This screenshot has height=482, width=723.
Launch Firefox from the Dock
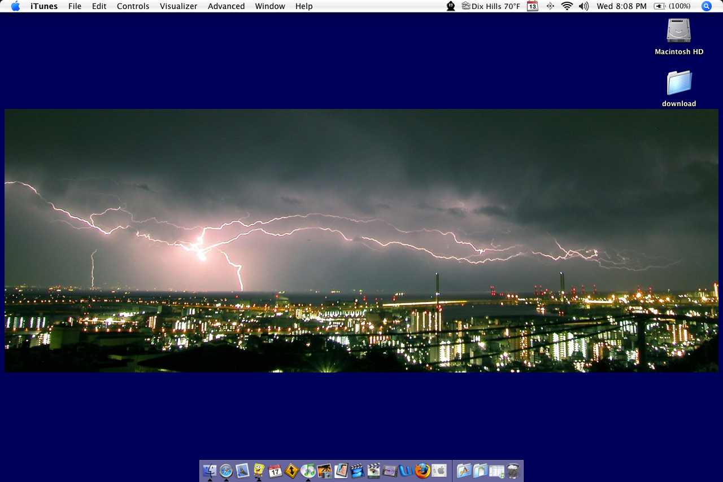pyautogui.click(x=423, y=470)
